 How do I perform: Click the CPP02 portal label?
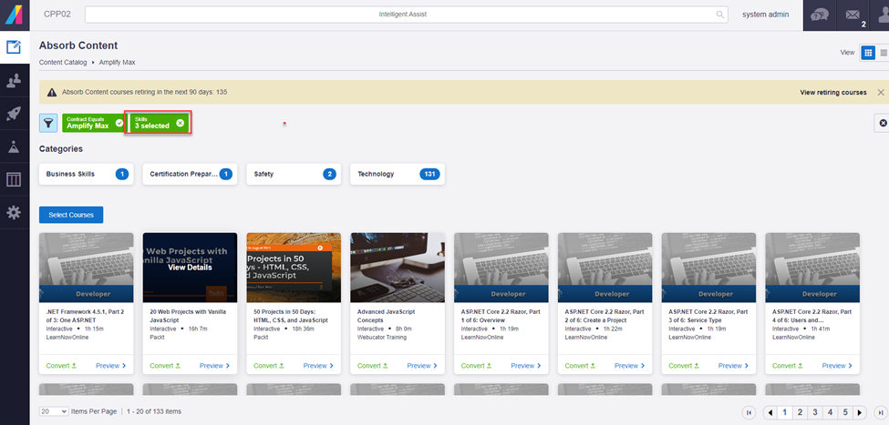(57, 15)
